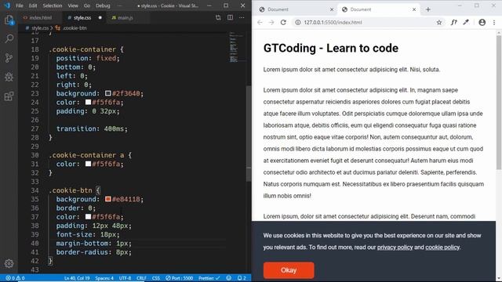The height and width of the screenshot is (282, 502).
Task: Open the Chrome profile avatar
Action: 482,23
